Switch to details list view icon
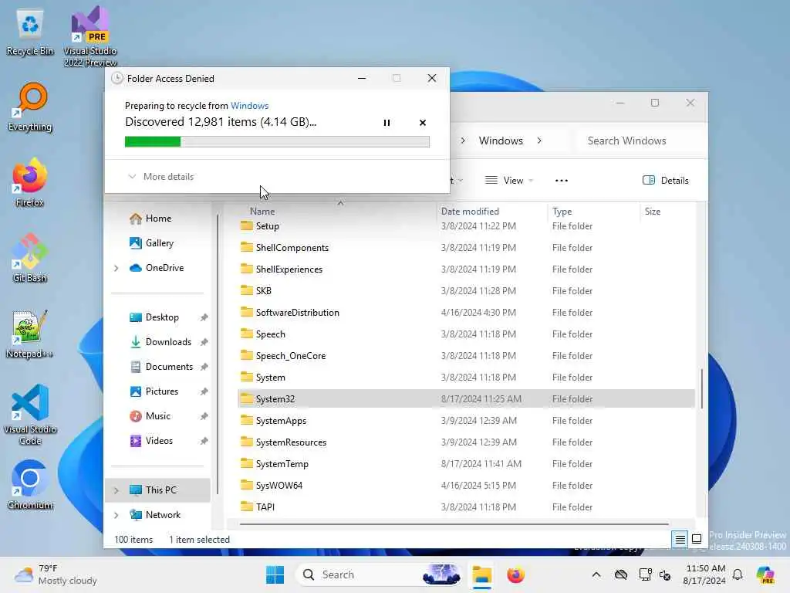 (x=680, y=540)
